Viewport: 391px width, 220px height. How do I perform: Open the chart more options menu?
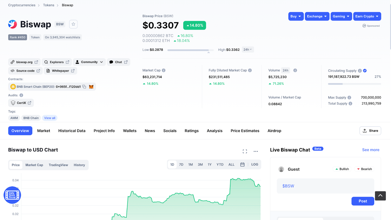click(256, 151)
